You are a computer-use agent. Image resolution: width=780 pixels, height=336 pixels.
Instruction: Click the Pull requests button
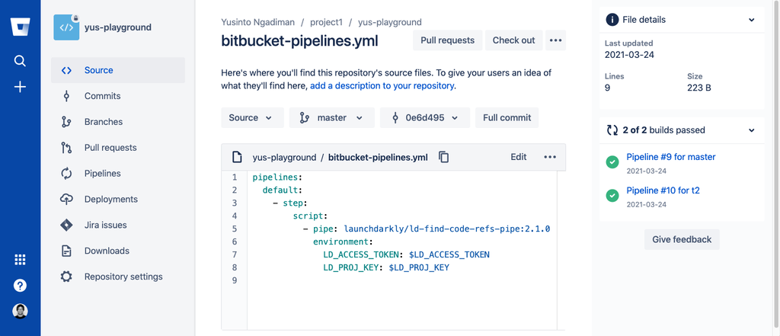(447, 40)
